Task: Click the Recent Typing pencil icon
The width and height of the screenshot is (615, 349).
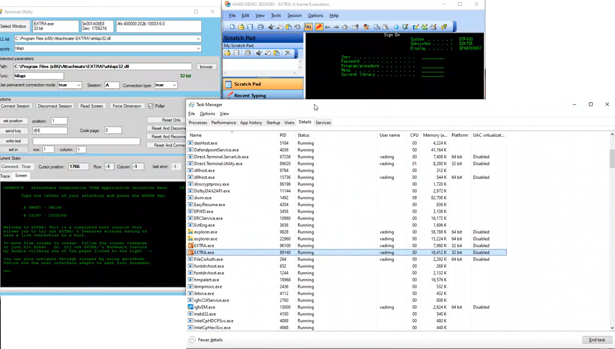Action: 230,95
